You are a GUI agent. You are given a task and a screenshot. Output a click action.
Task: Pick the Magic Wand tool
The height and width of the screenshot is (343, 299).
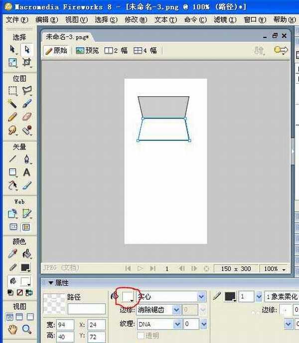12,104
